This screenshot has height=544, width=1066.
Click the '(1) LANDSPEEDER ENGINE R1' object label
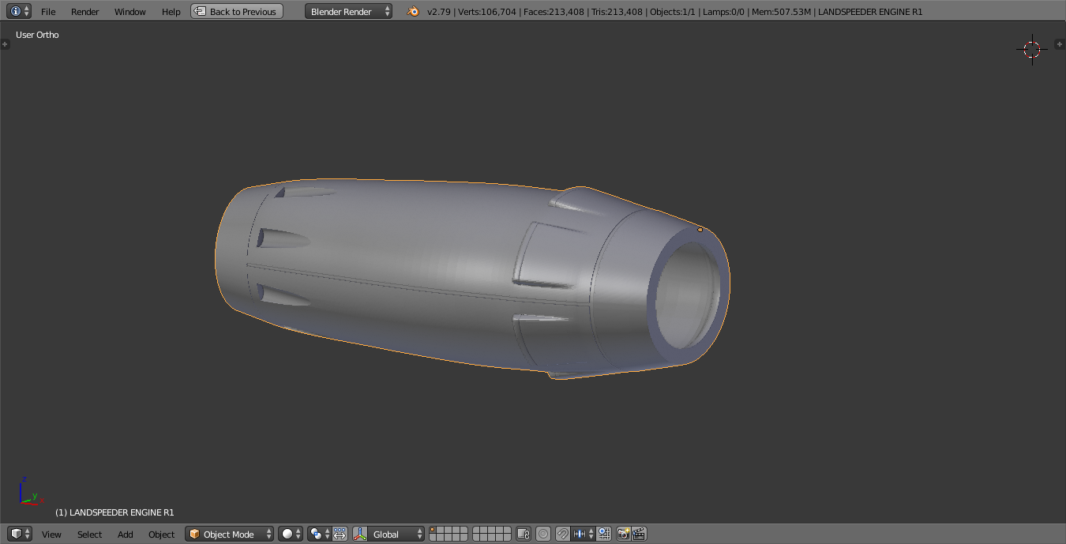[x=114, y=512]
